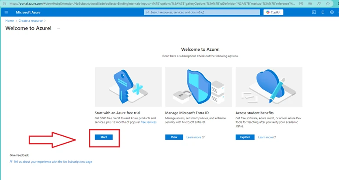The width and height of the screenshot is (339, 180).
Task: Click the read aloud icon in address bar
Action: point(319,3)
